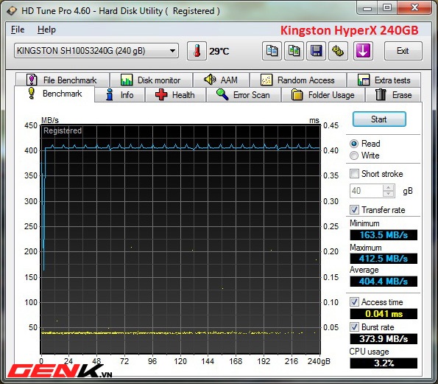Viewport: 438px width, 384px height.
Task: Switch to the Random Access tab
Action: click(x=298, y=80)
